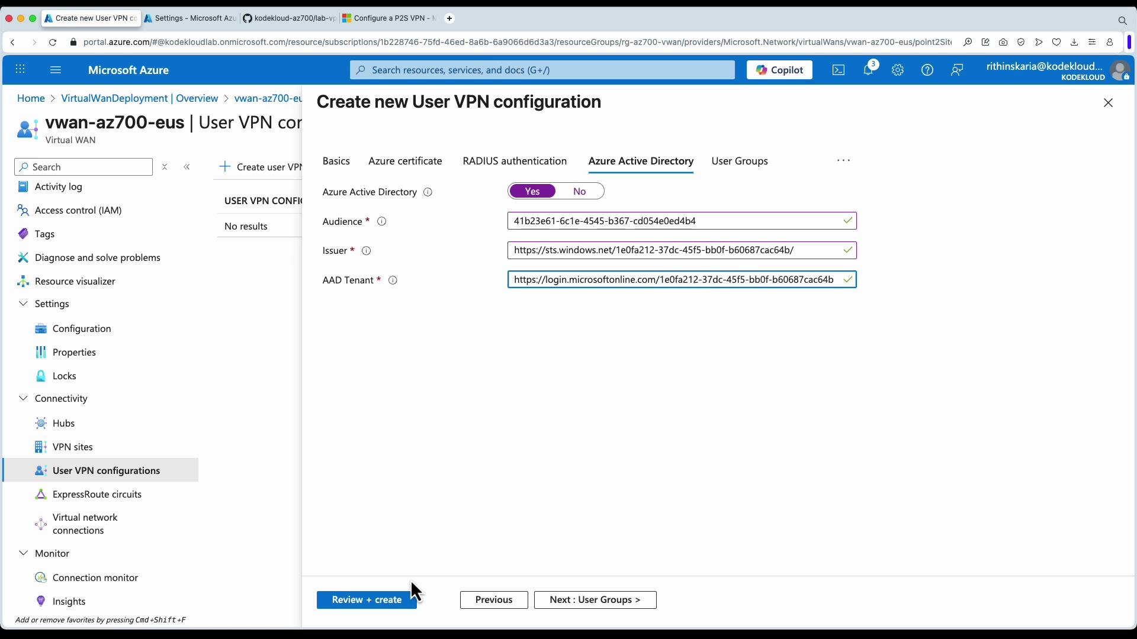Click the info icon beside Issuer
The width and height of the screenshot is (1137, 639).
click(x=367, y=251)
